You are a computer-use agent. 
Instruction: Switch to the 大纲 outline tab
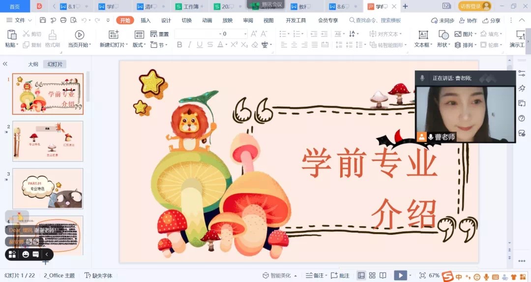33,64
